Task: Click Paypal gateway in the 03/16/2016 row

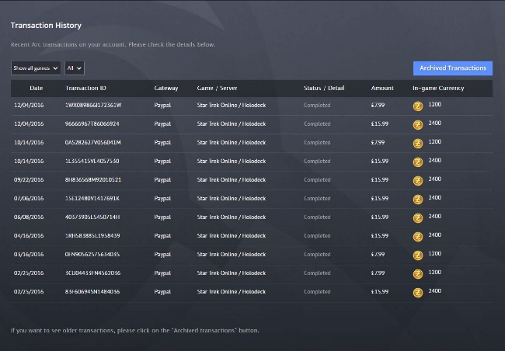Action: coord(162,255)
